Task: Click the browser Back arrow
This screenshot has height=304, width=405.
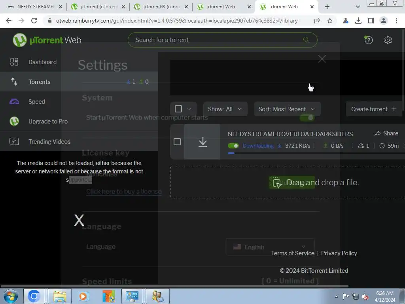Action: [9, 21]
